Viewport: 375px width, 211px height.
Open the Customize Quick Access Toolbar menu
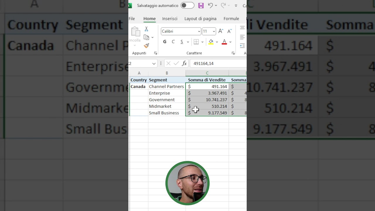(x=236, y=5)
